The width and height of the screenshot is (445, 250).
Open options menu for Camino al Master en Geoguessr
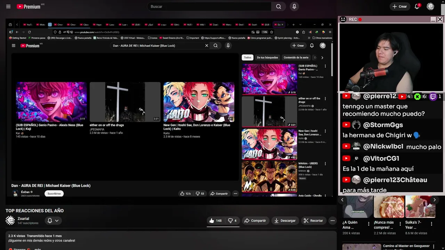click(433, 247)
